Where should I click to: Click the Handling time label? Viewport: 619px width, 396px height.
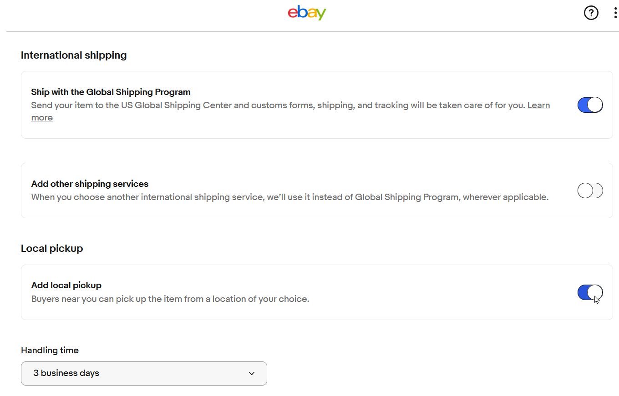point(50,350)
